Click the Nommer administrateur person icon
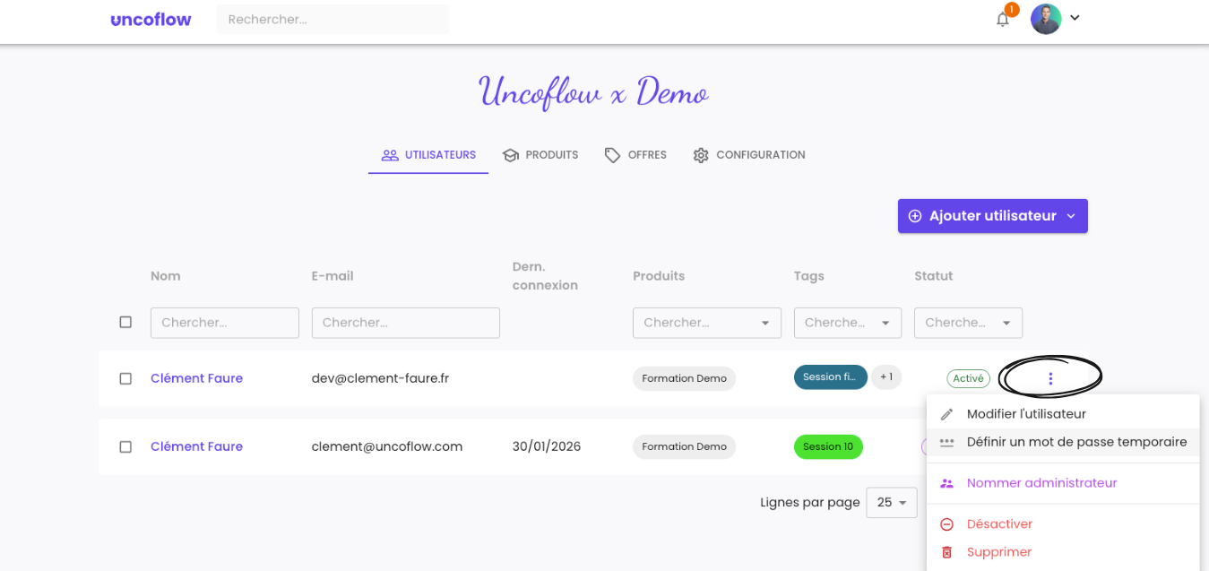 [x=946, y=483]
